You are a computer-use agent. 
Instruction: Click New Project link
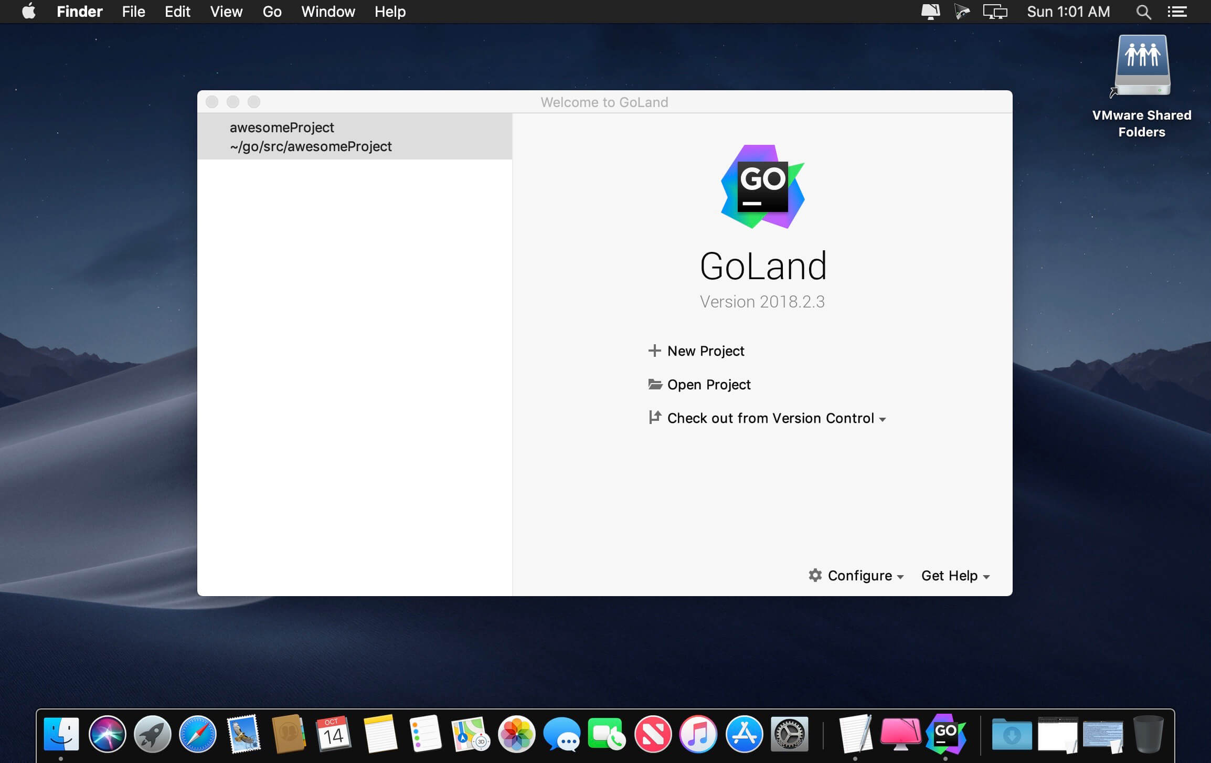(x=705, y=351)
